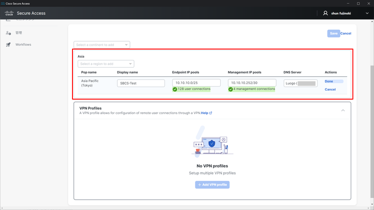The image size is (374, 210).
Task: Click Cancel in the Actions column
Action: [x=330, y=89]
